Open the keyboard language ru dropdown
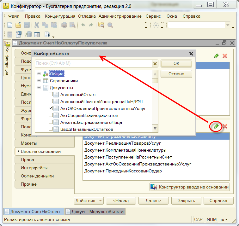This screenshot has height=226, width=239. coord(224,219)
